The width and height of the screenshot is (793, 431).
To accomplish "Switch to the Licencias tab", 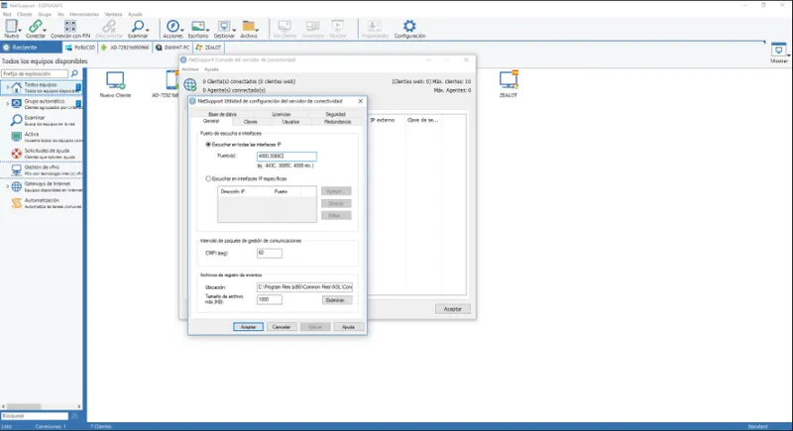I will (282, 114).
